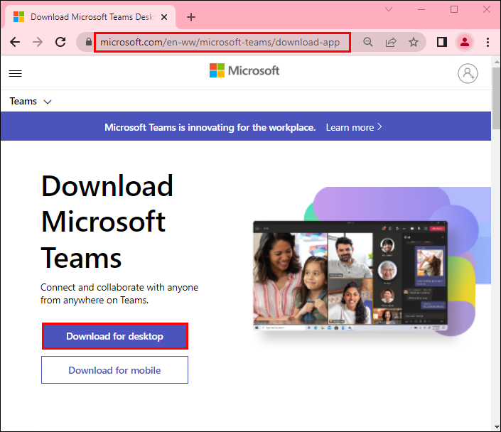Click Download for desktop button

pos(114,336)
